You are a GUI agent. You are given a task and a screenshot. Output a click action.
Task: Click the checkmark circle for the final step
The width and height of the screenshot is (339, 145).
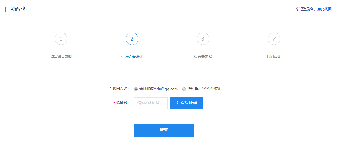coord(274,39)
